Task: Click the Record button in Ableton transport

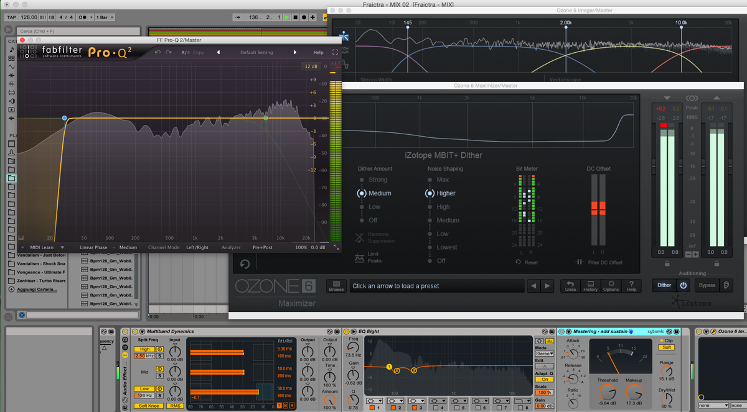Action: (x=304, y=17)
